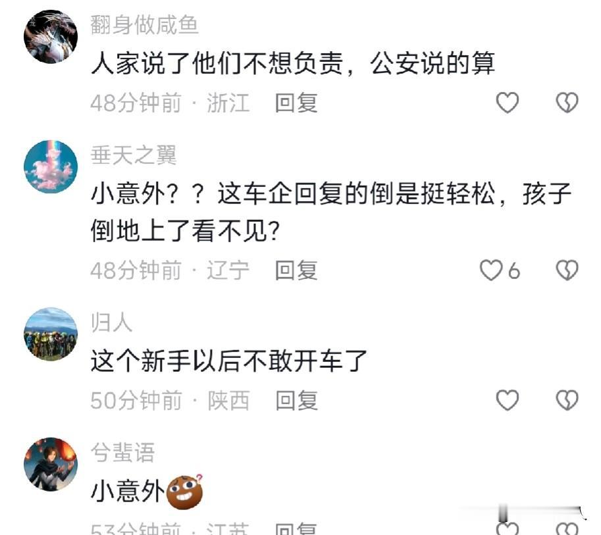Viewport: 601px width, 535px height.
Task: Open 兮蜚语's lantern avatar
Action: point(51,464)
